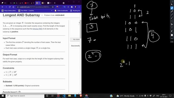The height and width of the screenshot is (98, 174).
Task: Open the browser home page
Action: click(13, 7)
